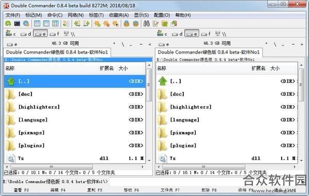Click the command line input field
The width and height of the screenshot is (309, 196).
click(207, 182)
